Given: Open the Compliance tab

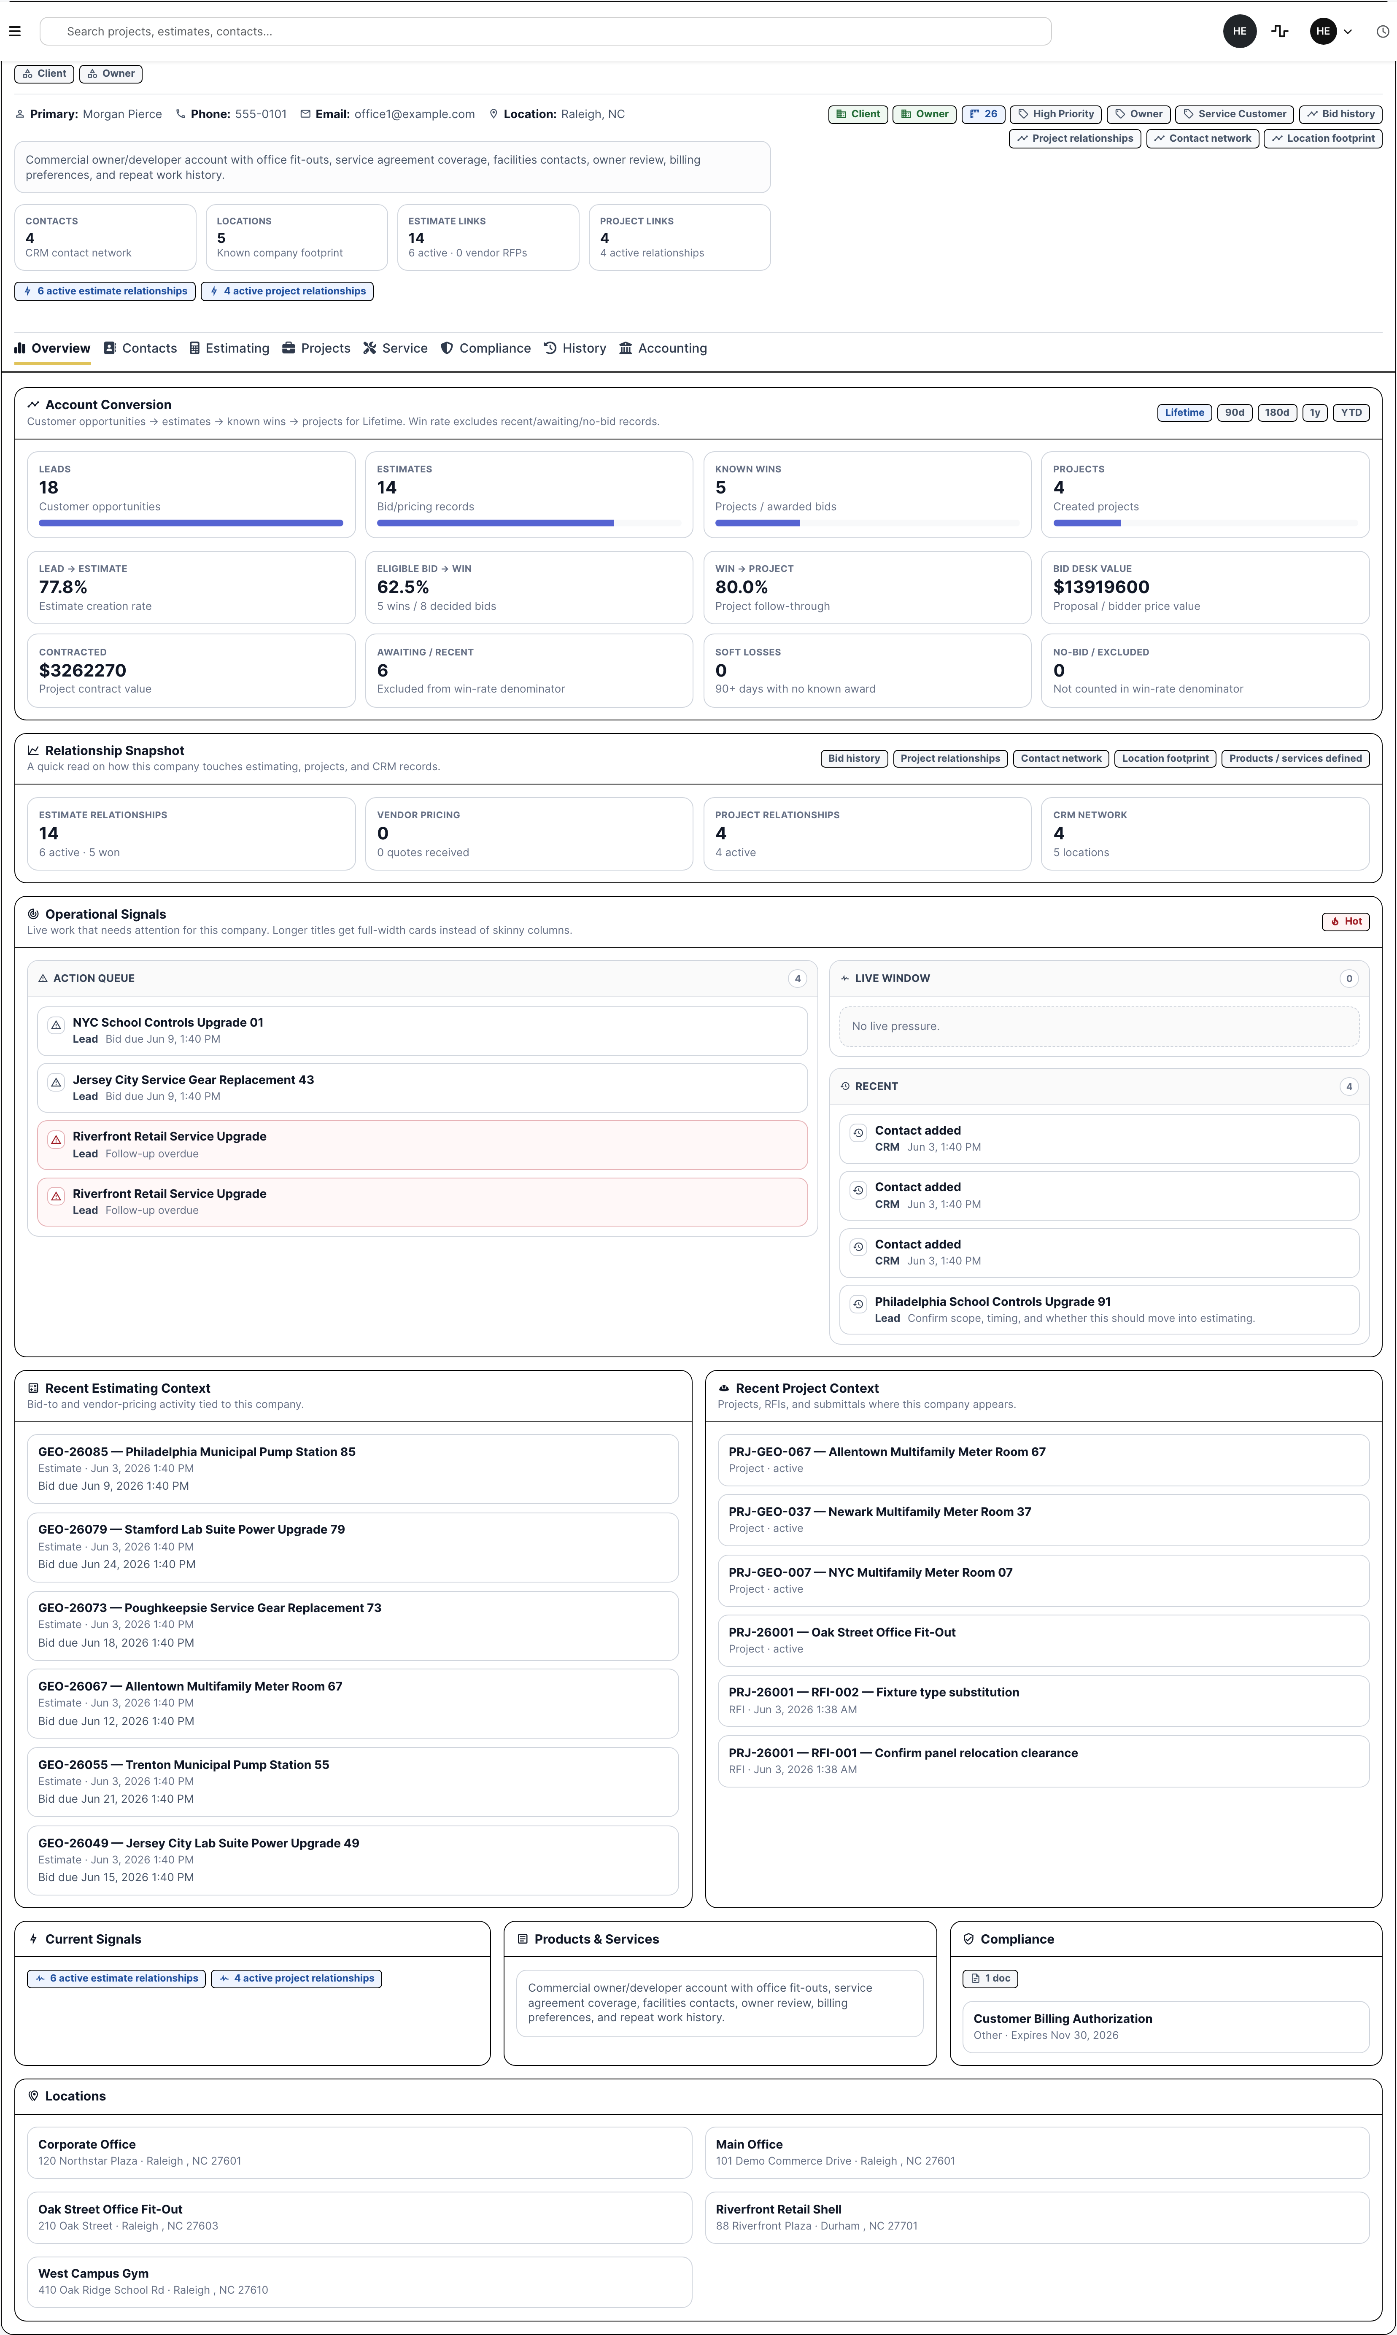Looking at the screenshot, I should point(486,348).
